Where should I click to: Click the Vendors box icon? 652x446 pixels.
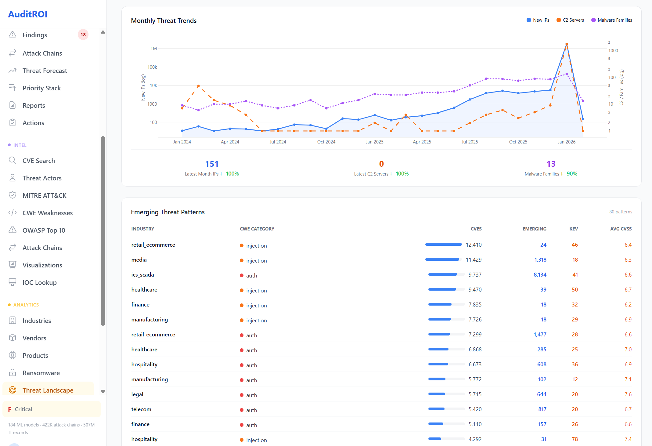(x=13, y=338)
